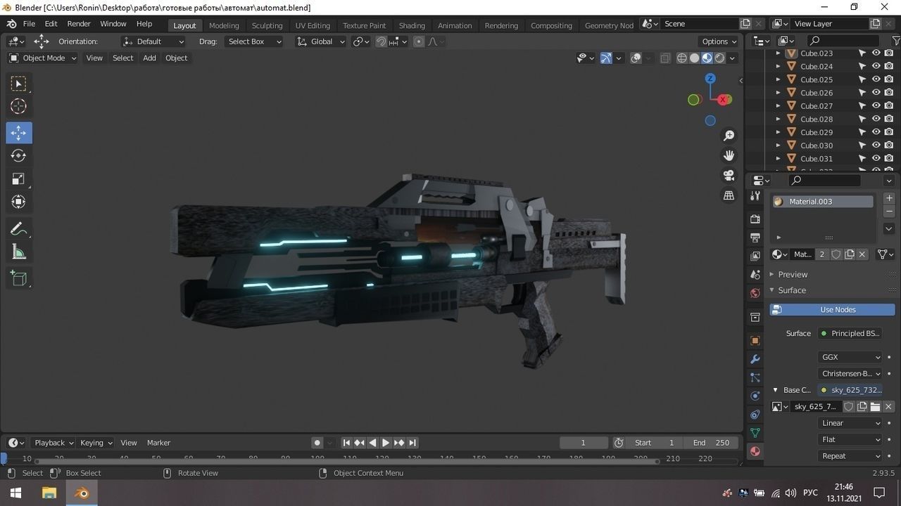Viewport: 901px width, 506px height.
Task: Activate the Annotate tool
Action: (x=19, y=229)
